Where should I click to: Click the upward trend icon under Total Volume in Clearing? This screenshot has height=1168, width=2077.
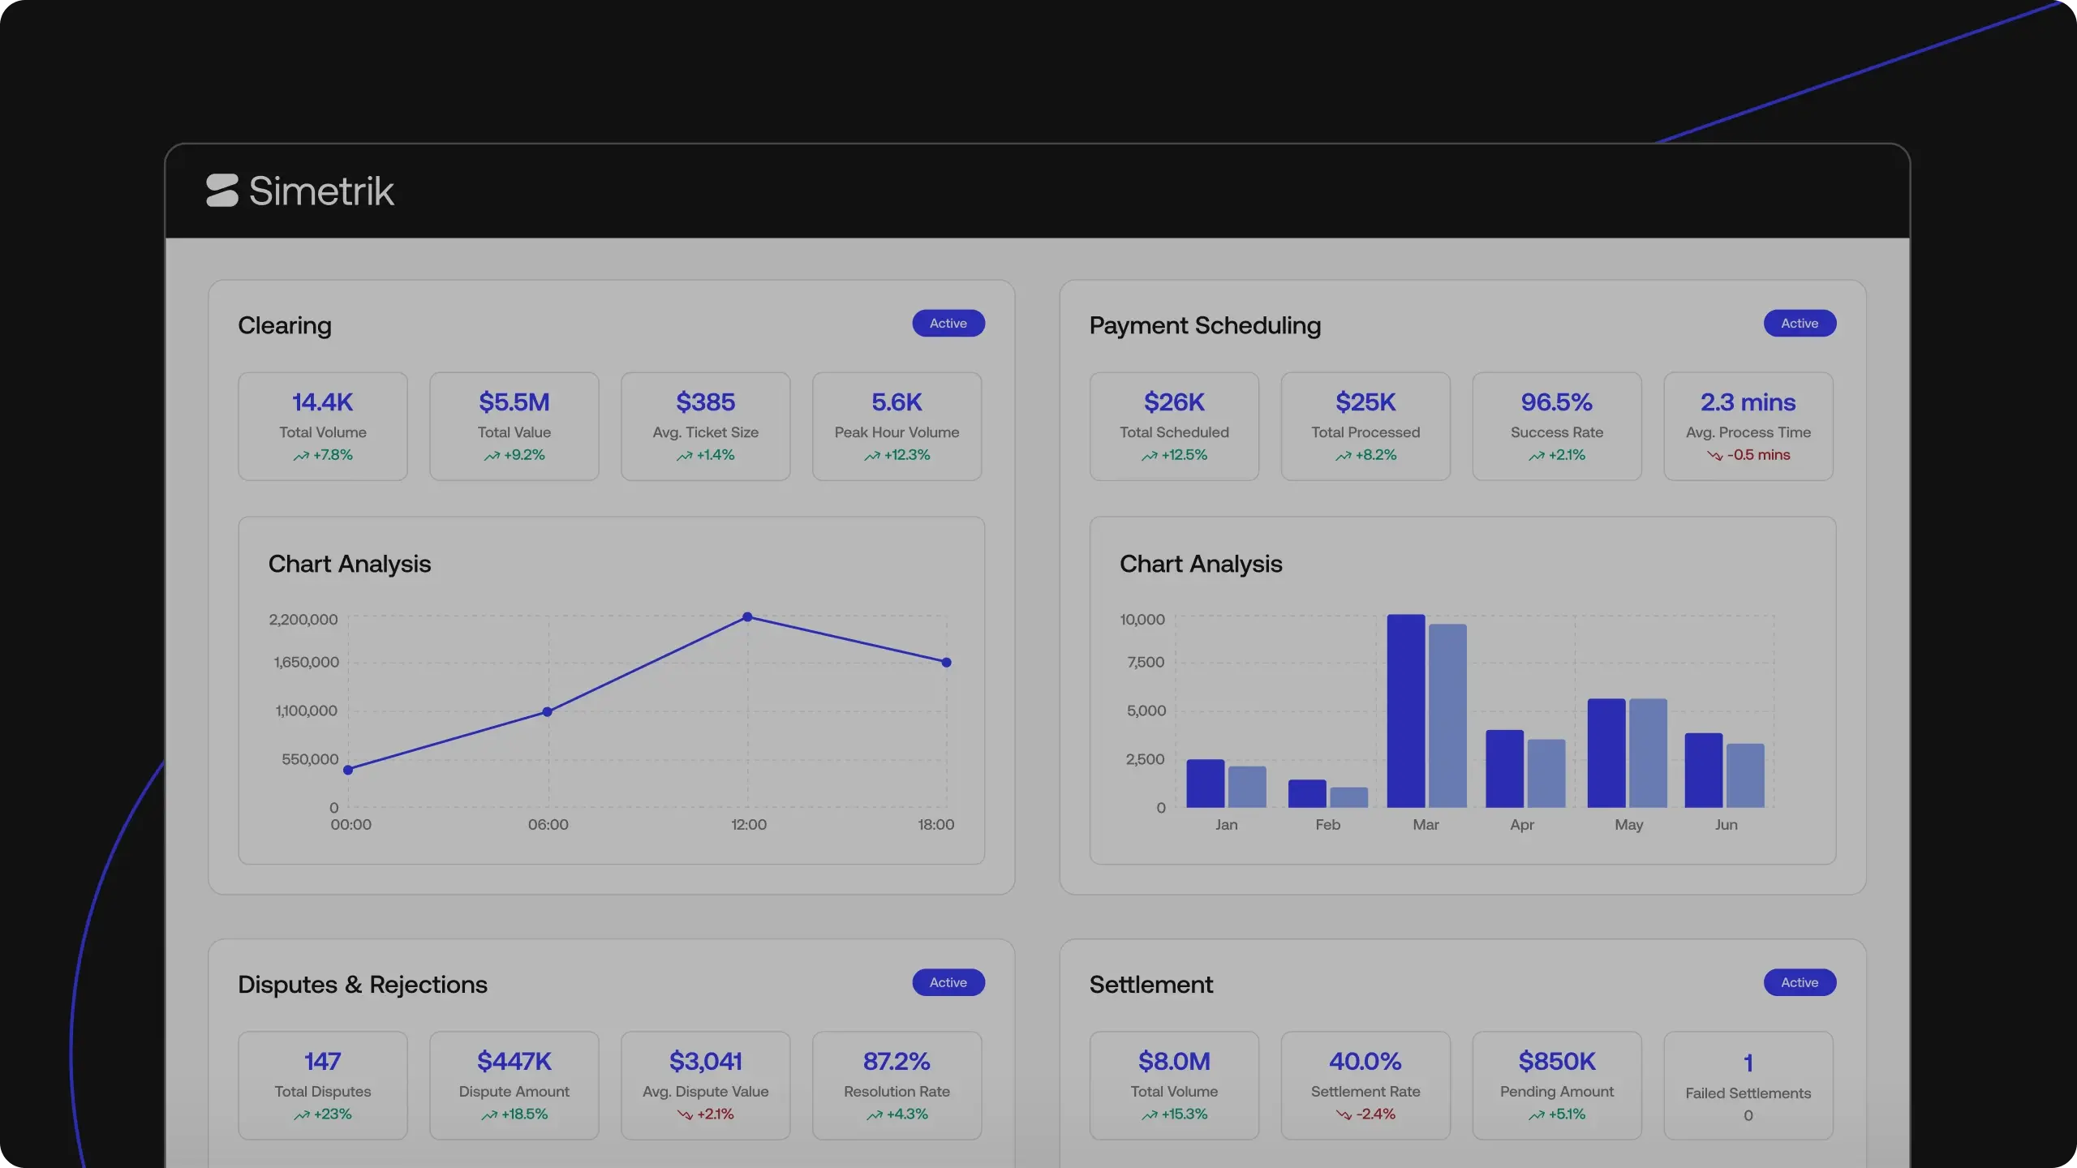[x=301, y=456]
